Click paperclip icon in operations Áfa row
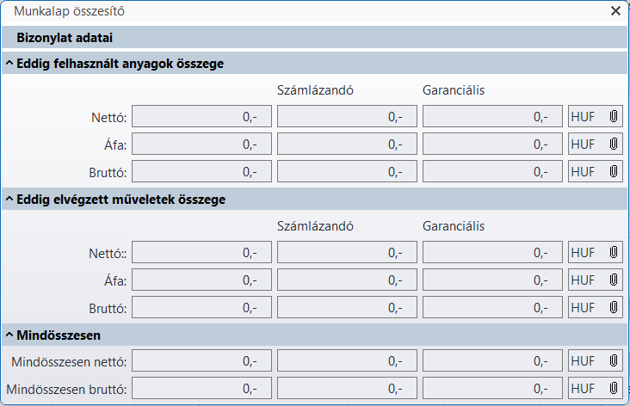Screen dimensions: 630x406 click(x=614, y=280)
